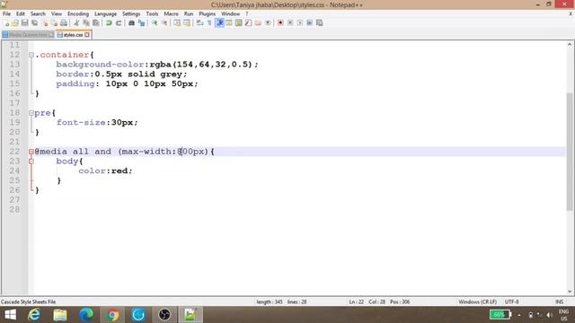Save the recorded macro icon

(320, 23)
